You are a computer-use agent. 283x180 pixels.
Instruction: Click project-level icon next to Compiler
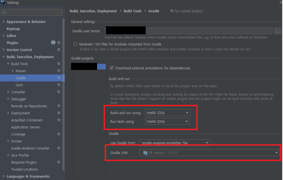59,92
